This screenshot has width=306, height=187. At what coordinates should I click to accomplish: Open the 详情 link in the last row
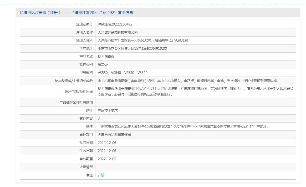coord(101,175)
